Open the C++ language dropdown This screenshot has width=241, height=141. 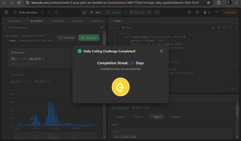(114, 27)
